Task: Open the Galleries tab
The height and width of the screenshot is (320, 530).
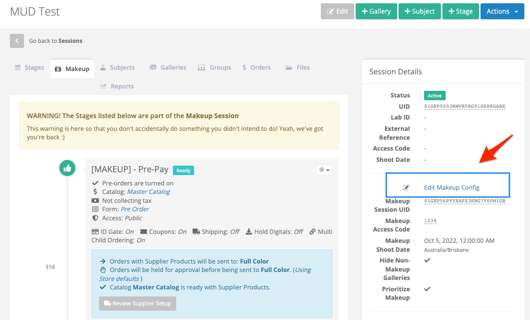Action: [168, 67]
